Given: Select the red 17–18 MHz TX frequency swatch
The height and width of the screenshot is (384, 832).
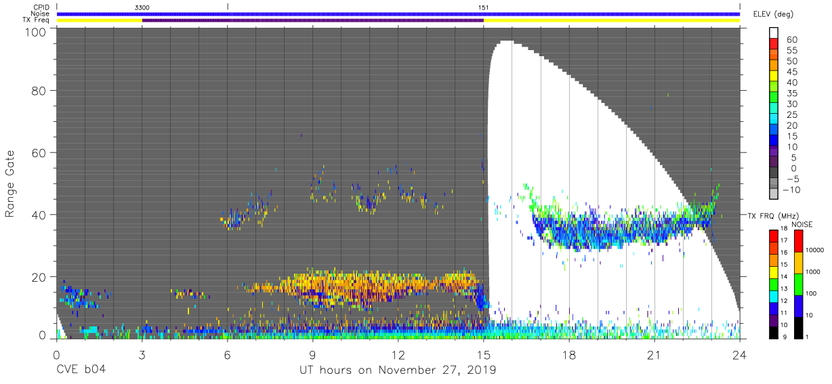Looking at the screenshot, I should 774,235.
